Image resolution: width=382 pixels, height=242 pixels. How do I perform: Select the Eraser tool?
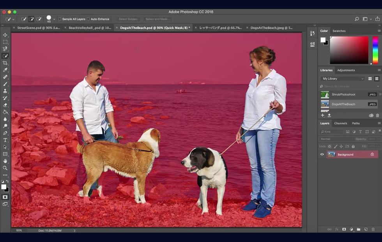click(x=5, y=105)
